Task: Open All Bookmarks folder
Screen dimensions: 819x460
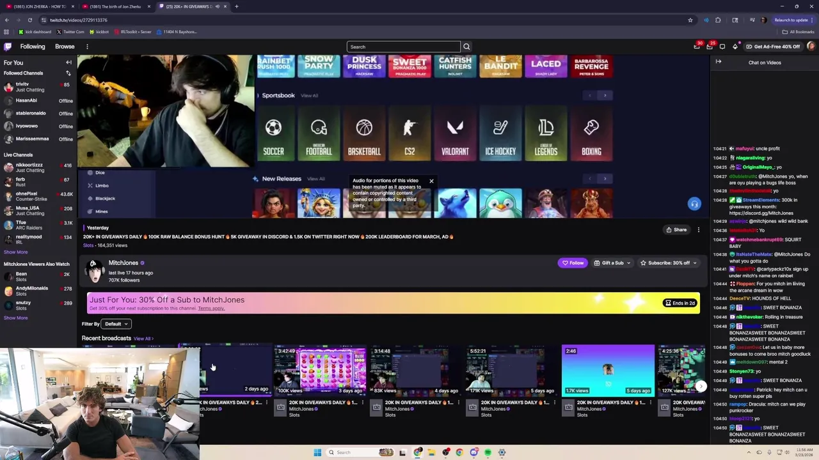Action: (798, 31)
